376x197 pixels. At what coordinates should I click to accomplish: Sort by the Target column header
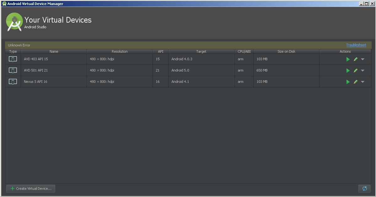click(x=201, y=51)
